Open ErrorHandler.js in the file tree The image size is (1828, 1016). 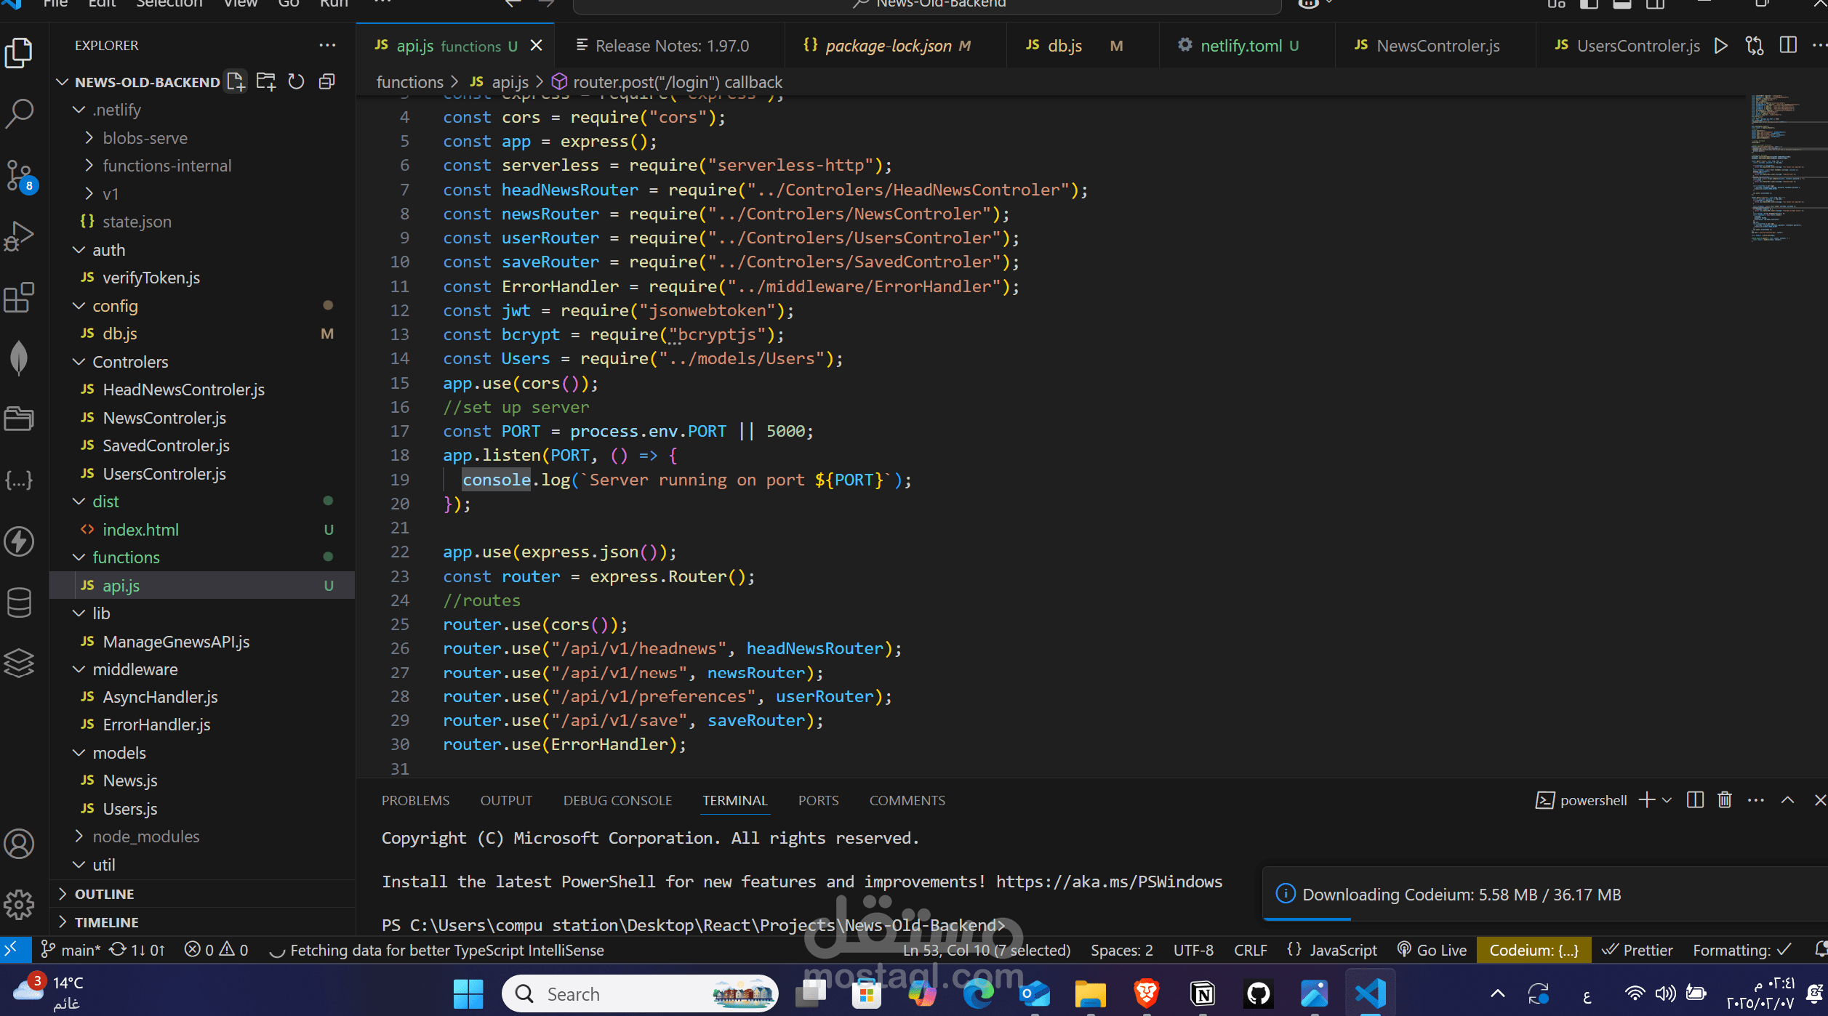pyautogui.click(x=156, y=725)
